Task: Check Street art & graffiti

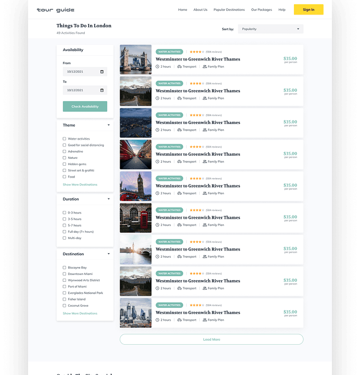Action: pyautogui.click(x=65, y=170)
